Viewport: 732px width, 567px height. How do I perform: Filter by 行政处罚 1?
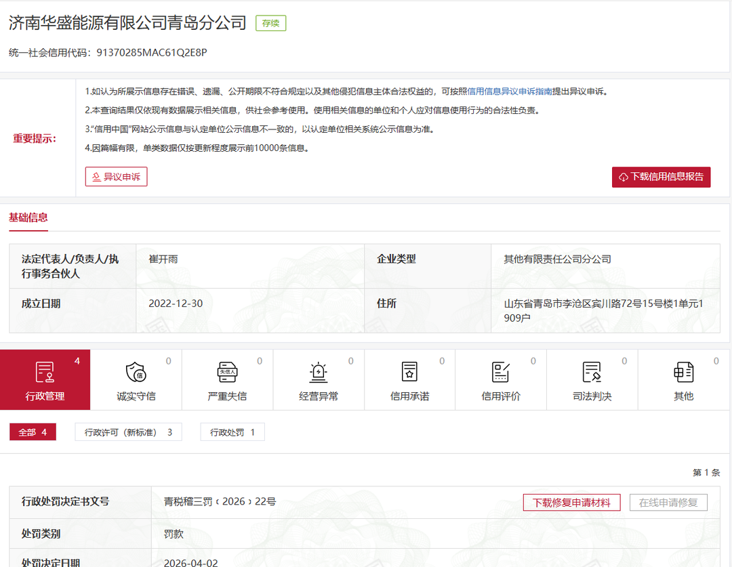[232, 432]
